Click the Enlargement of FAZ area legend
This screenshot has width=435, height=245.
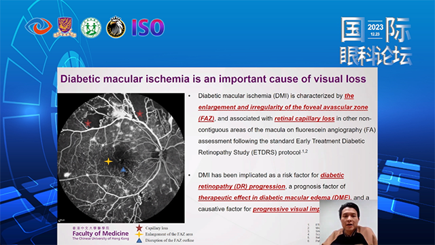(164, 234)
